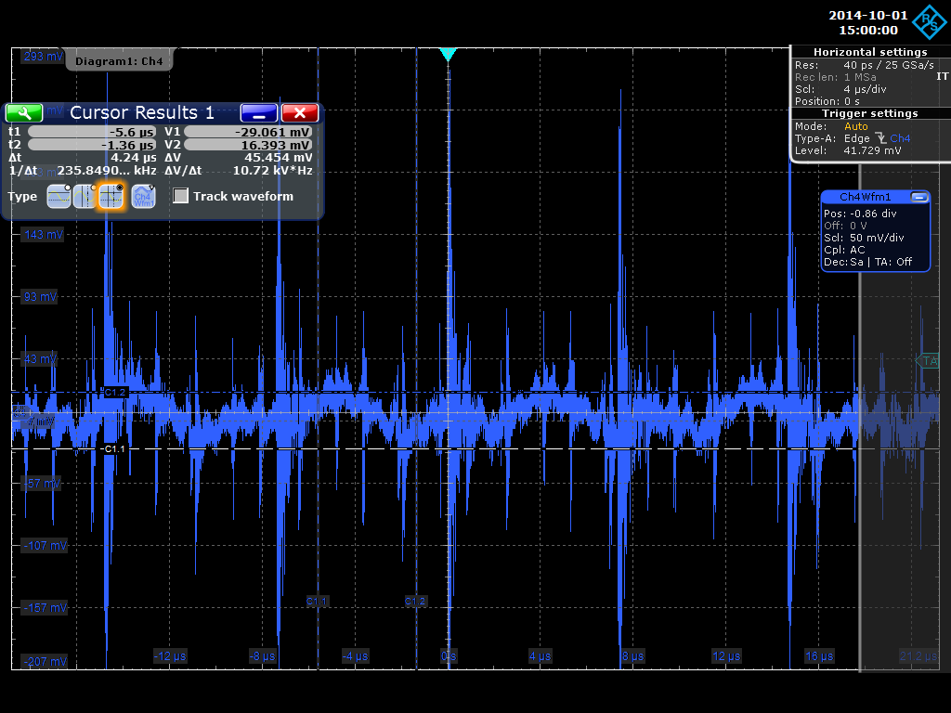
Task: Select combined vertical and horizontal cursors type
Action: 111,197
